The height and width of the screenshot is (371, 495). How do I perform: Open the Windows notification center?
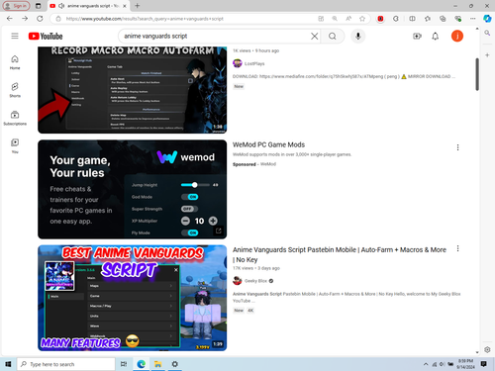(x=484, y=364)
